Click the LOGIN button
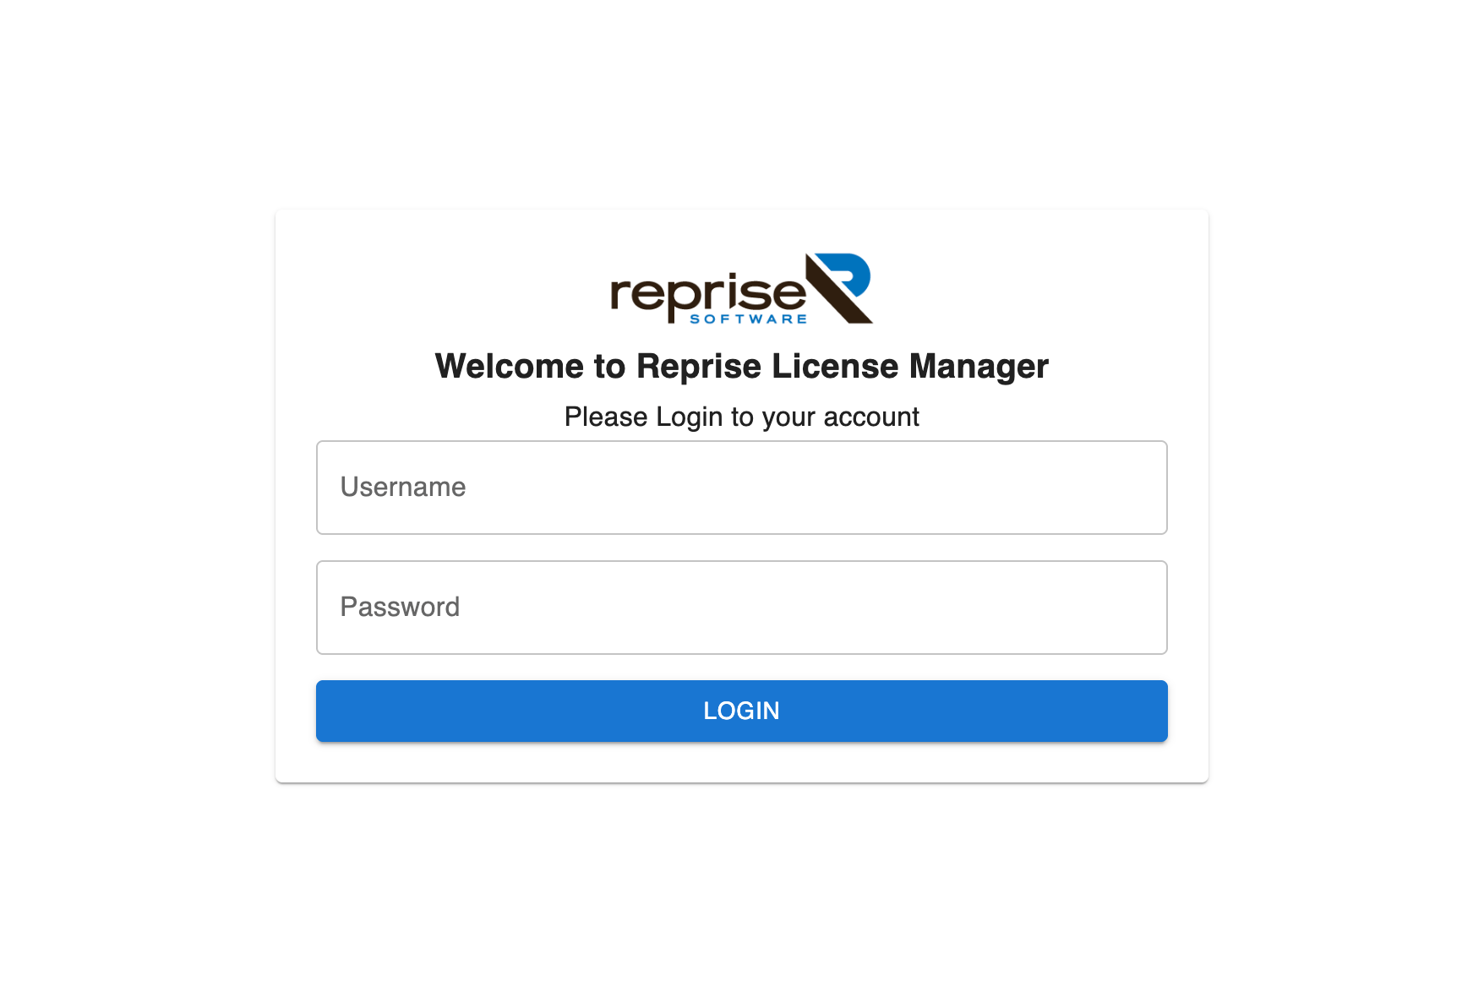Viewport: 1484px width, 992px height. [742, 711]
